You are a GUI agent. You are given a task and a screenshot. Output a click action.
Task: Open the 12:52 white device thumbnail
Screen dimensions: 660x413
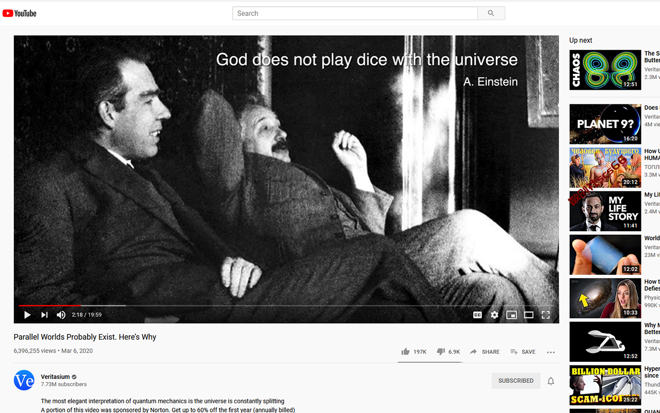coord(605,342)
